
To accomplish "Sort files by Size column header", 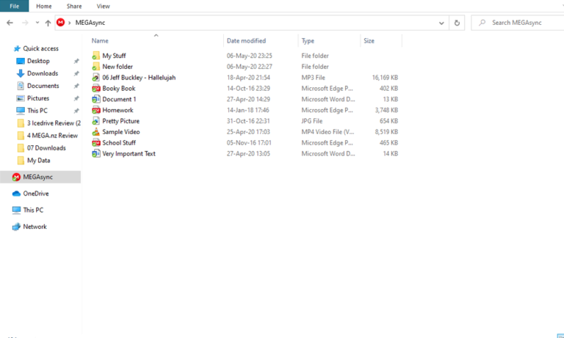I will (369, 41).
